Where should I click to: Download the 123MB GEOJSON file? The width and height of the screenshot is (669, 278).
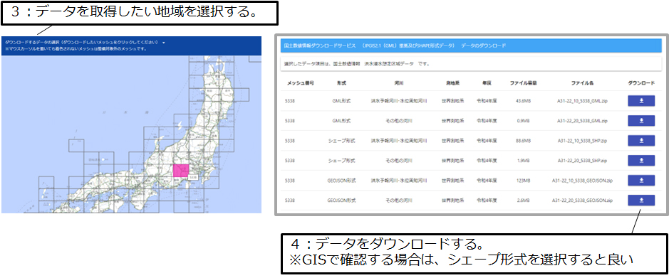click(x=641, y=180)
